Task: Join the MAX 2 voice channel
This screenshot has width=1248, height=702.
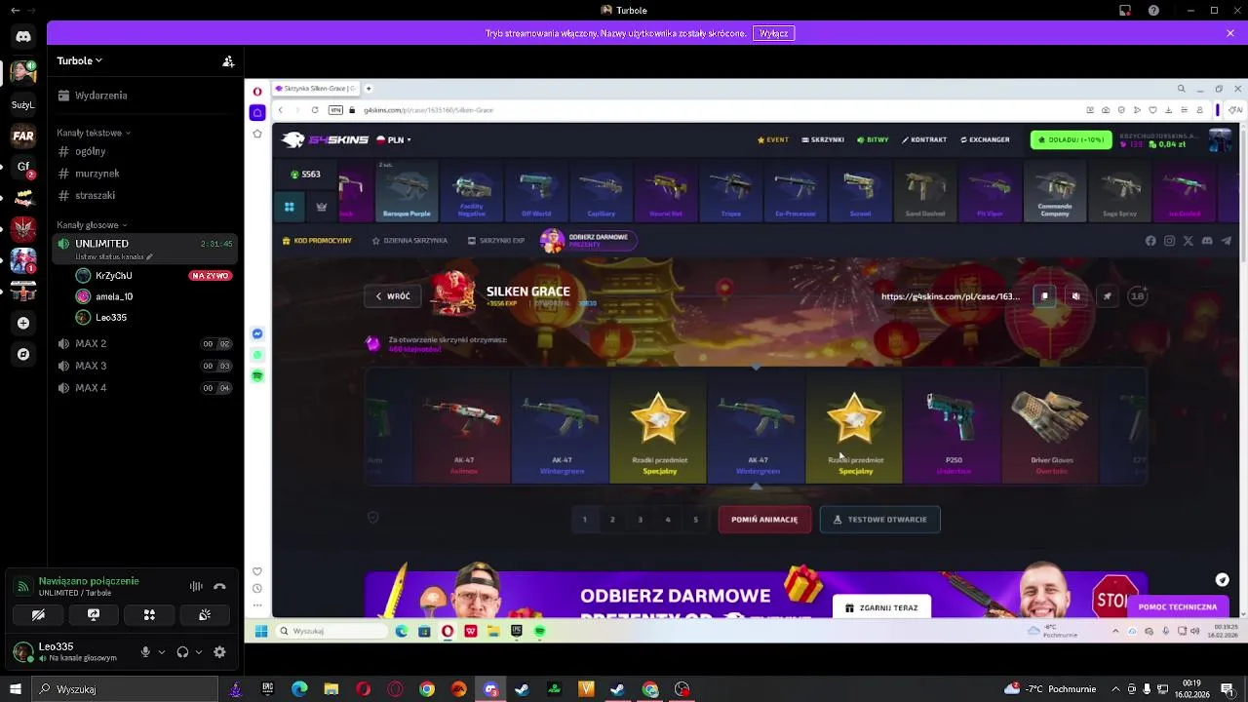Action: coord(144,343)
